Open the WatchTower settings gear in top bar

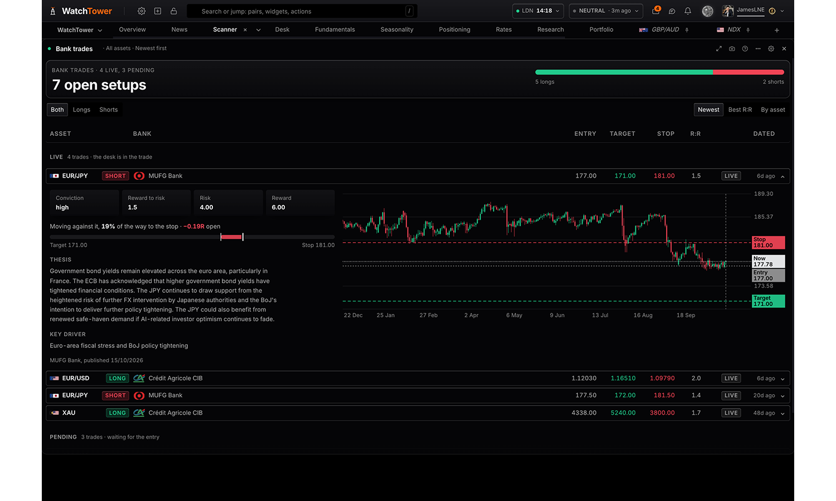(142, 11)
